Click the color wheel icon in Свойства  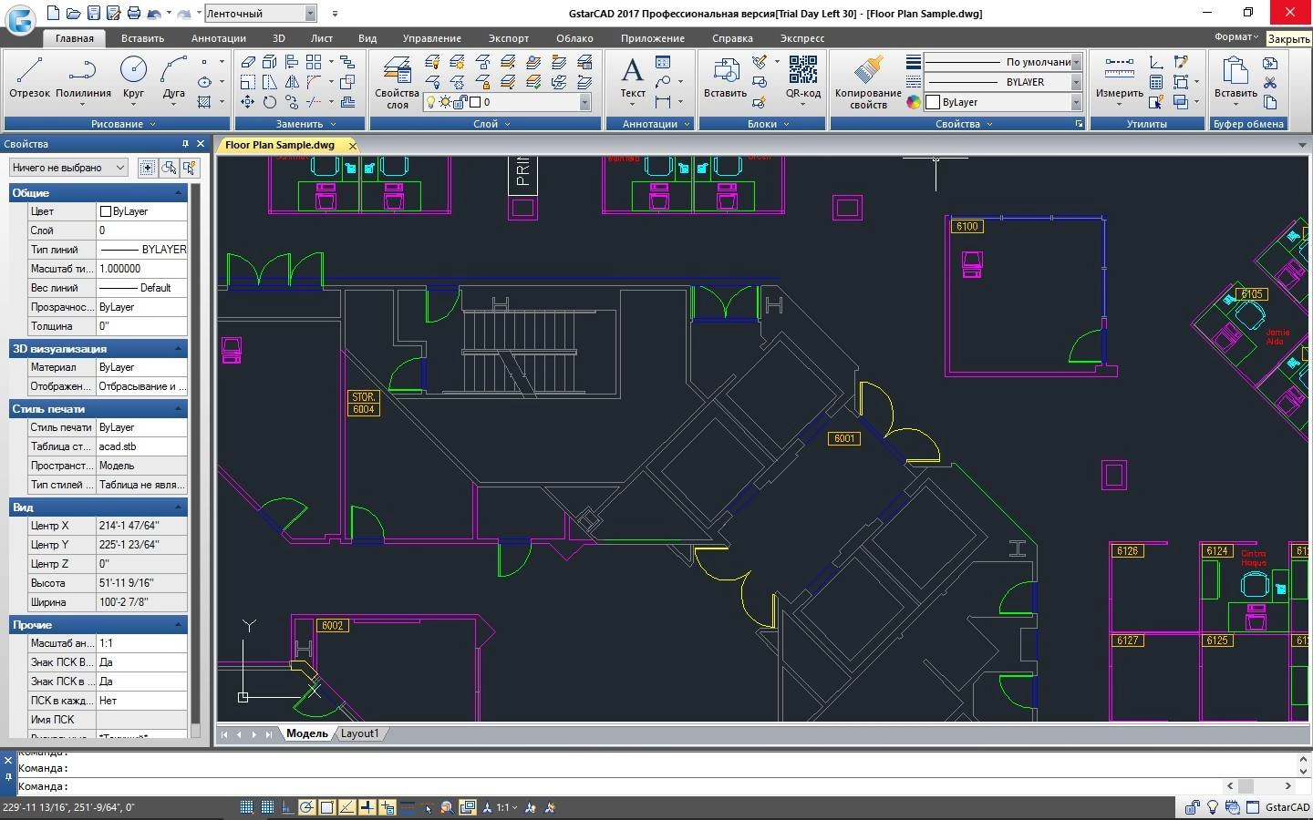click(x=914, y=102)
